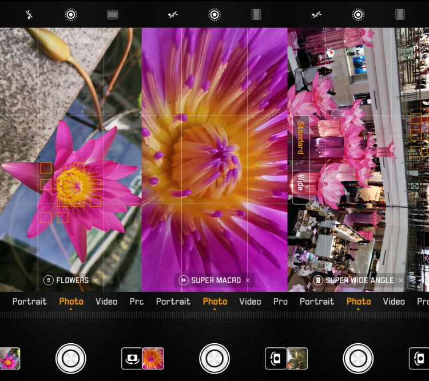
Task: Tap mode dial strip below Photo on Flowers screen
Action: pos(71,315)
